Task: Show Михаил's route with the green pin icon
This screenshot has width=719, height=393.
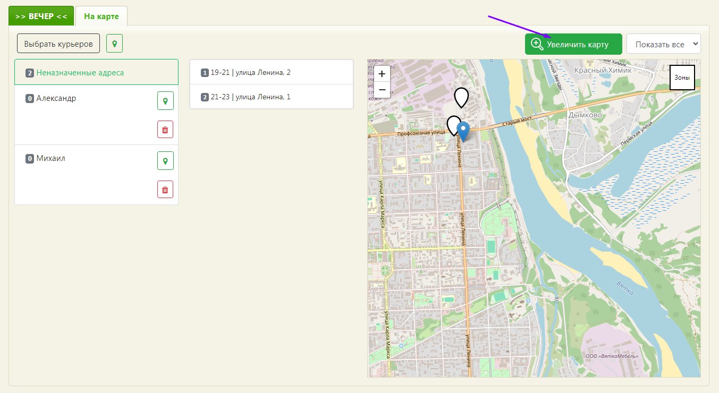Action: (x=165, y=160)
